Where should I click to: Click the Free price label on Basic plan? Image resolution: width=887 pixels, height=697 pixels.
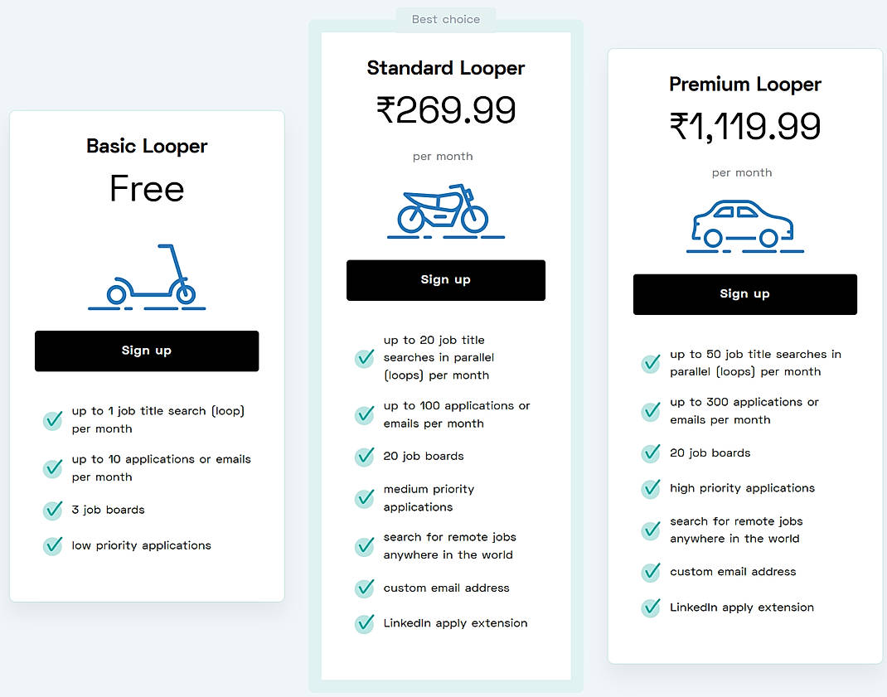pyautogui.click(x=146, y=189)
